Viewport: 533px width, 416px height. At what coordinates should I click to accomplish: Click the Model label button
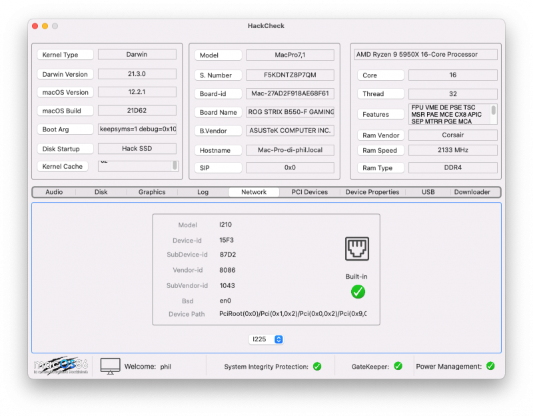(x=218, y=55)
